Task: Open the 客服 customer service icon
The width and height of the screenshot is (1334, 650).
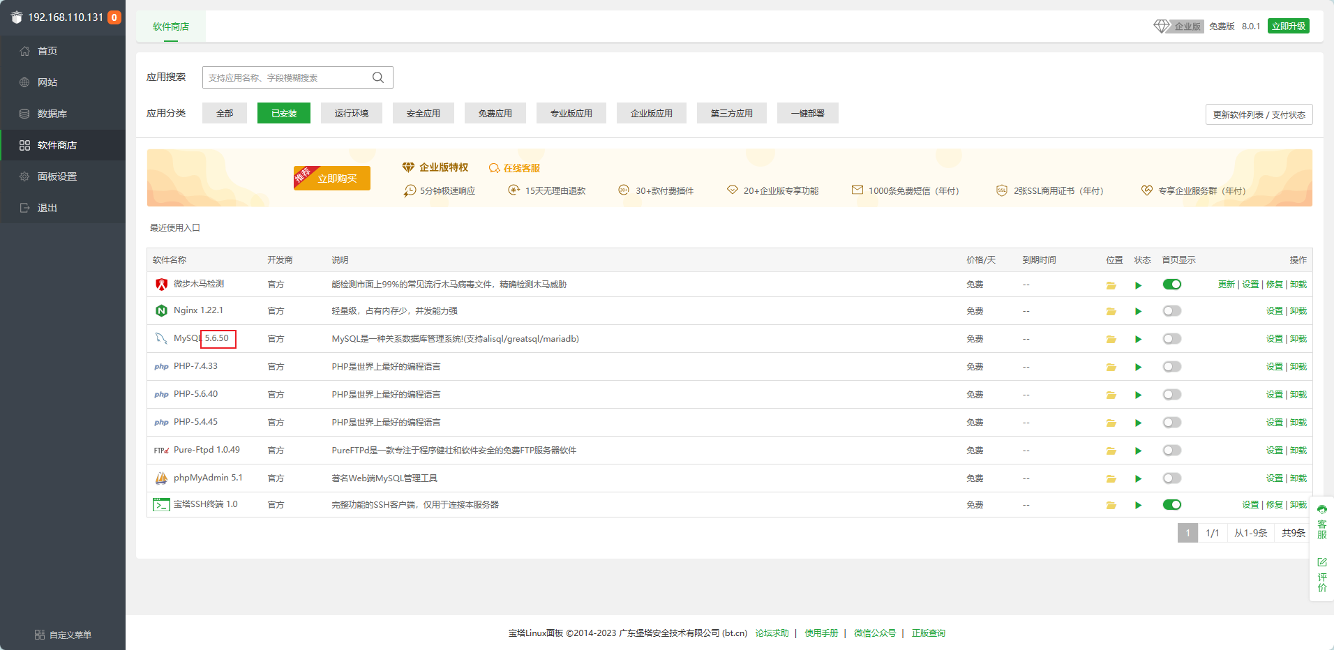Action: pos(1321,510)
